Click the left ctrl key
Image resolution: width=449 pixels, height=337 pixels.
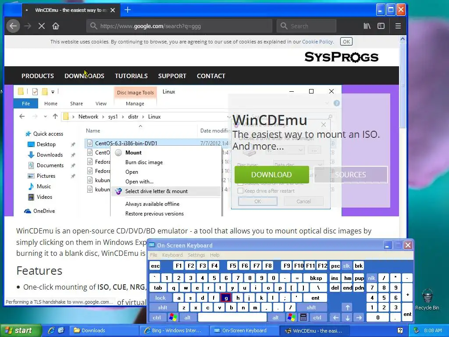click(157, 318)
